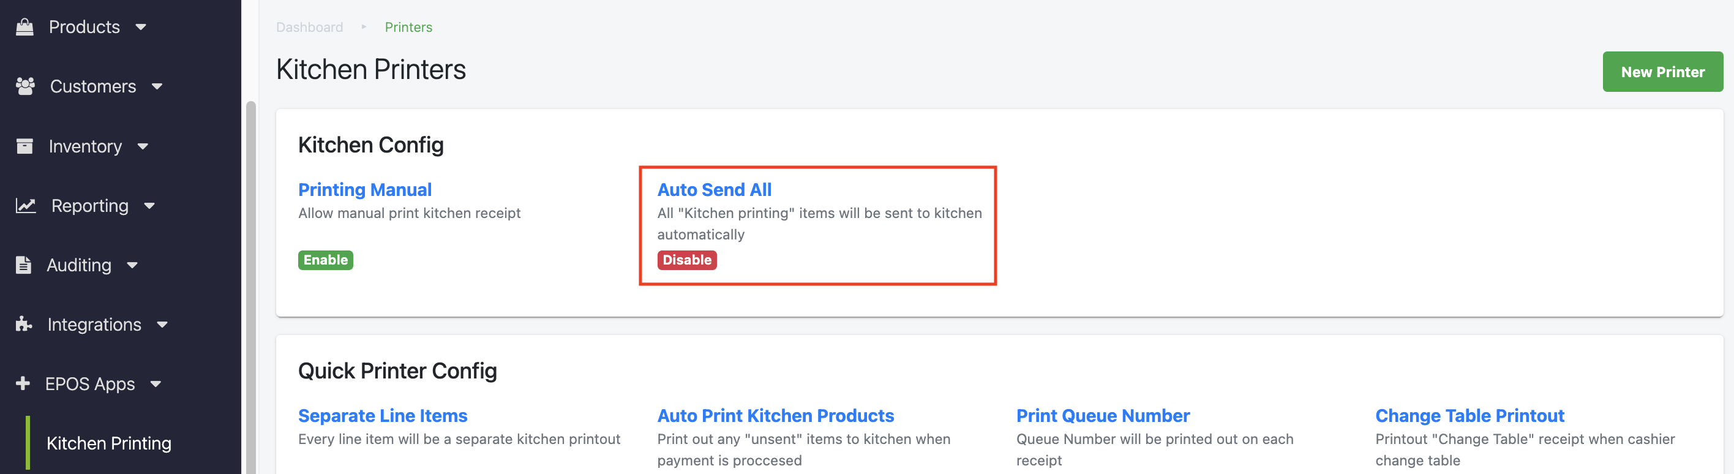Click the Integrations puzzle piece icon
The height and width of the screenshot is (474, 1734).
point(24,325)
